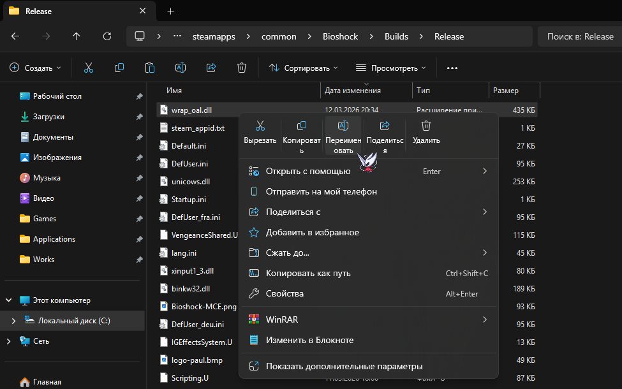Expand the Локальный диск (C:) node
This screenshot has width=622, height=389.
[13, 321]
